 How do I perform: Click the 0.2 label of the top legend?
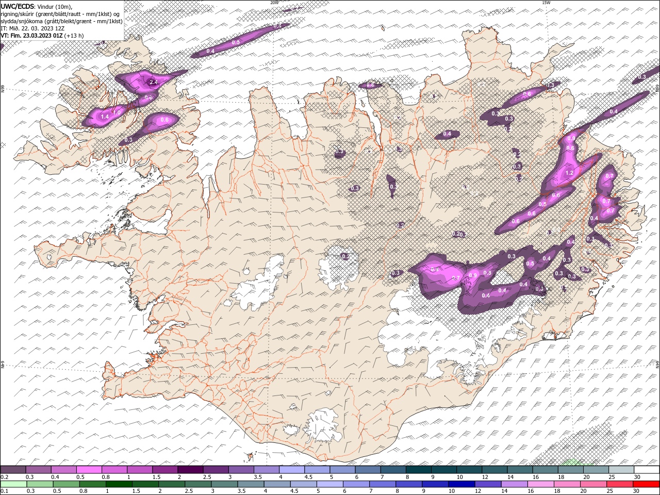[x=4, y=477]
